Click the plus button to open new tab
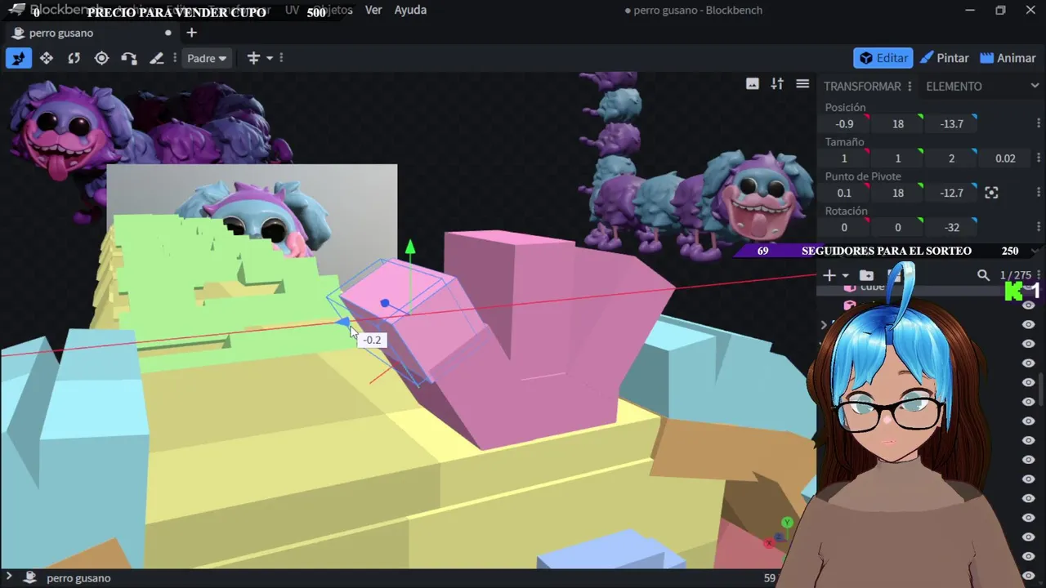 pyautogui.click(x=191, y=33)
